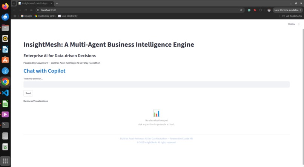The height and width of the screenshot is (167, 304).
Task: Open Rhythmbox music player in the dock
Action: tap(5, 38)
